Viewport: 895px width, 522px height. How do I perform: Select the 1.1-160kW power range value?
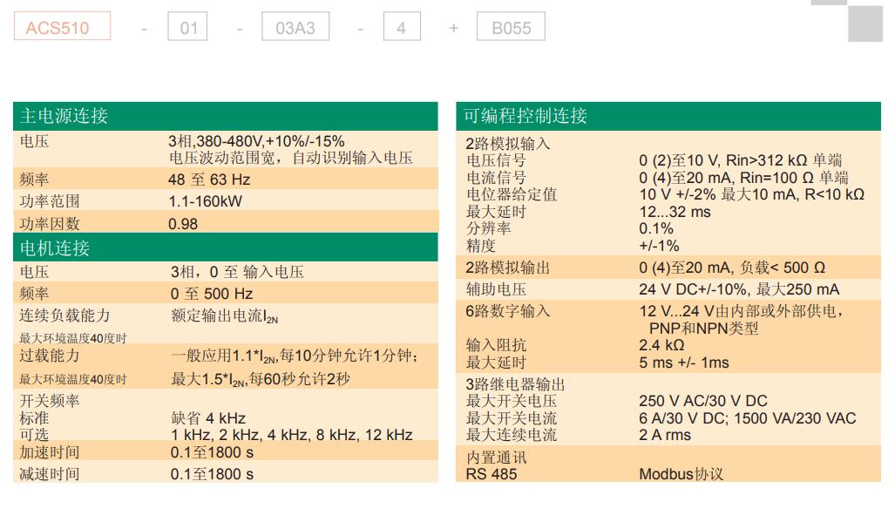(205, 201)
